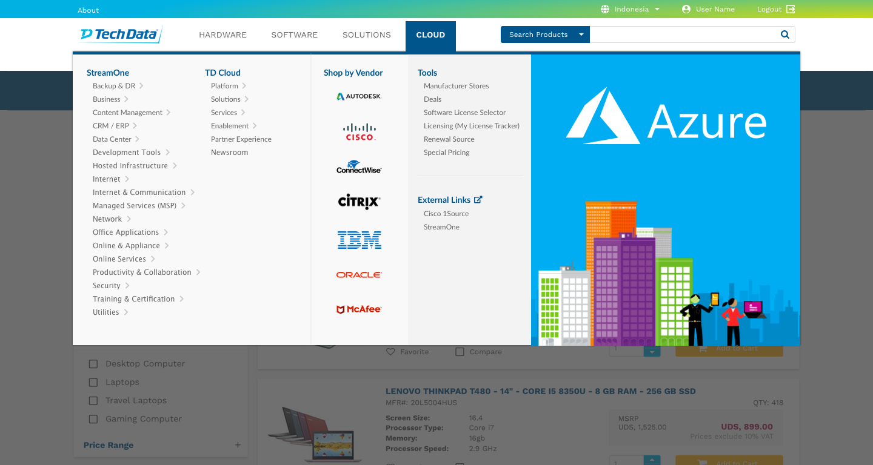This screenshot has width=873, height=465.
Task: Expand the Hosted Infrastructure submenu
Action: tap(175, 166)
